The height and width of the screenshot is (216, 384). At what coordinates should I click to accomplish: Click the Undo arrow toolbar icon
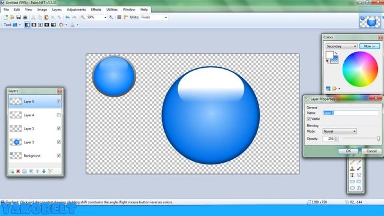(x=67, y=17)
